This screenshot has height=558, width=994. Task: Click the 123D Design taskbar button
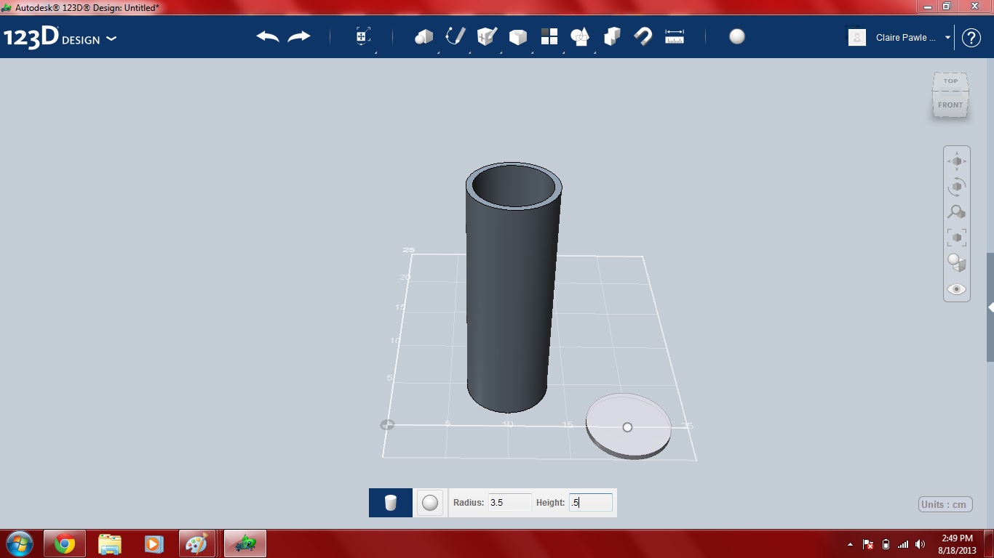pos(245,543)
